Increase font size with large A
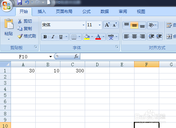176x128 pixels. point(107,25)
